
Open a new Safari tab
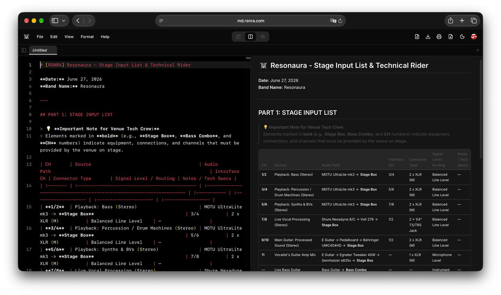tap(462, 21)
